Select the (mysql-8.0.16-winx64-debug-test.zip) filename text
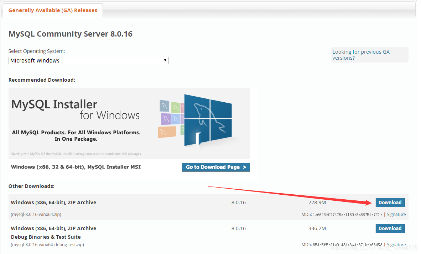Viewport: 421px width, 254px height. coord(47,245)
